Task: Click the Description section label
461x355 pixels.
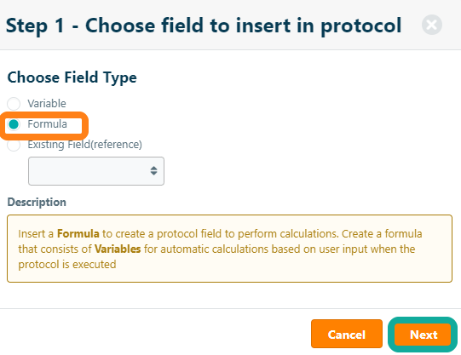Action: [37, 203]
